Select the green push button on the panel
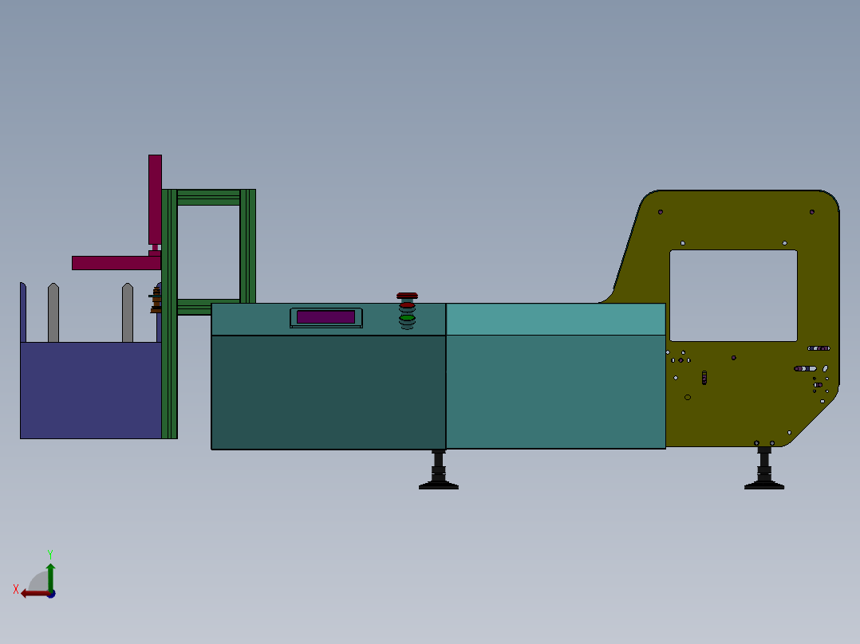This screenshot has width=860, height=644. [x=407, y=317]
